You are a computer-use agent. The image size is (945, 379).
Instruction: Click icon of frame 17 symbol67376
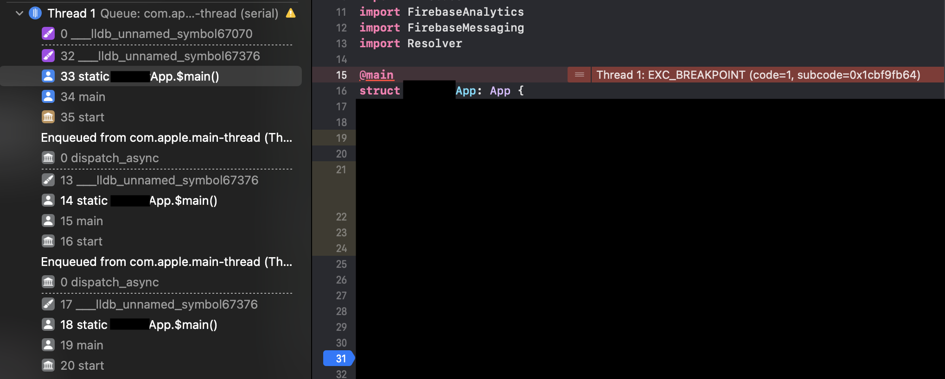pos(48,304)
